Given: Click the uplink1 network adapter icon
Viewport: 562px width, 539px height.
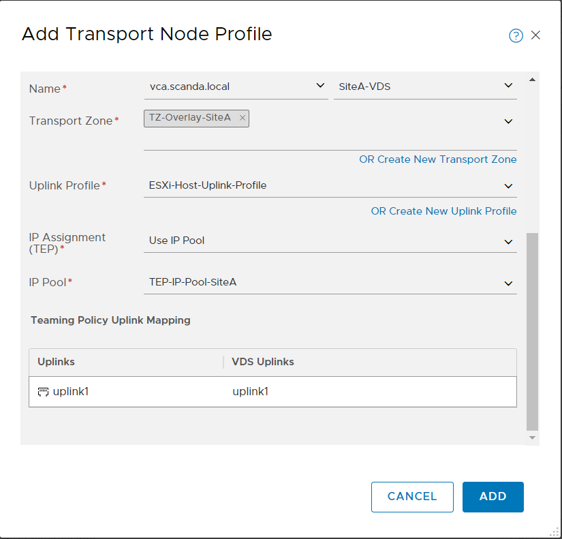Looking at the screenshot, I should 43,392.
